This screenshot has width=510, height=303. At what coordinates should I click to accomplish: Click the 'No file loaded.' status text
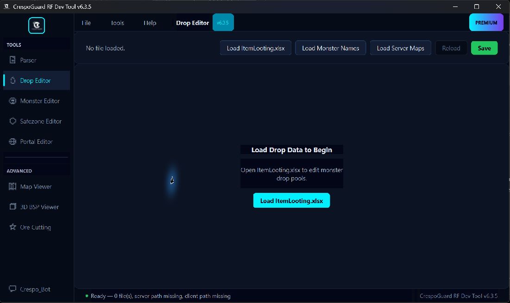pos(106,48)
